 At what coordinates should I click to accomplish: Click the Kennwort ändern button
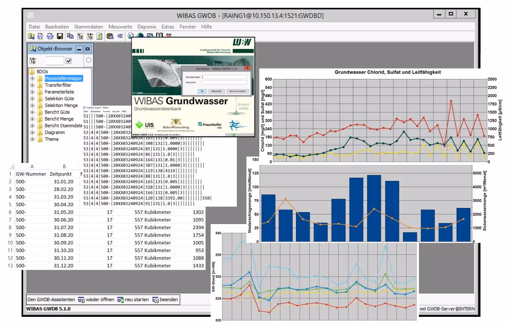click(238, 91)
